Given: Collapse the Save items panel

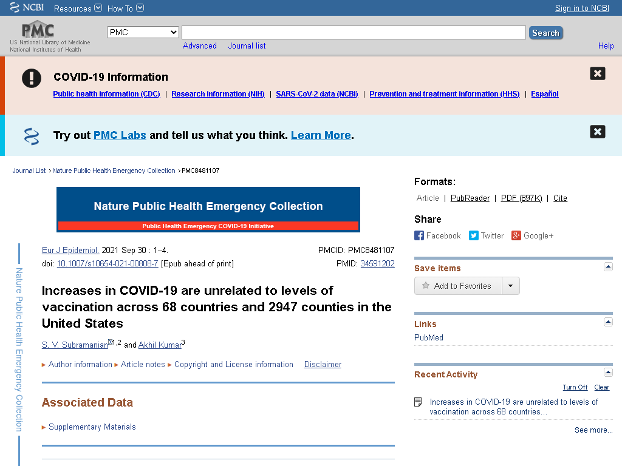Looking at the screenshot, I should pos(608,267).
